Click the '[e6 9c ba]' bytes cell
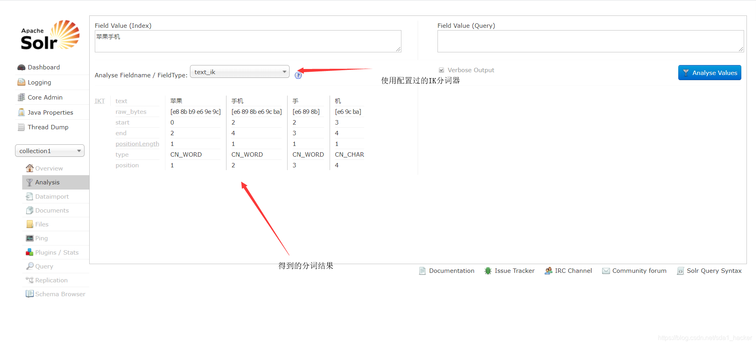The width and height of the screenshot is (756, 345). [348, 112]
